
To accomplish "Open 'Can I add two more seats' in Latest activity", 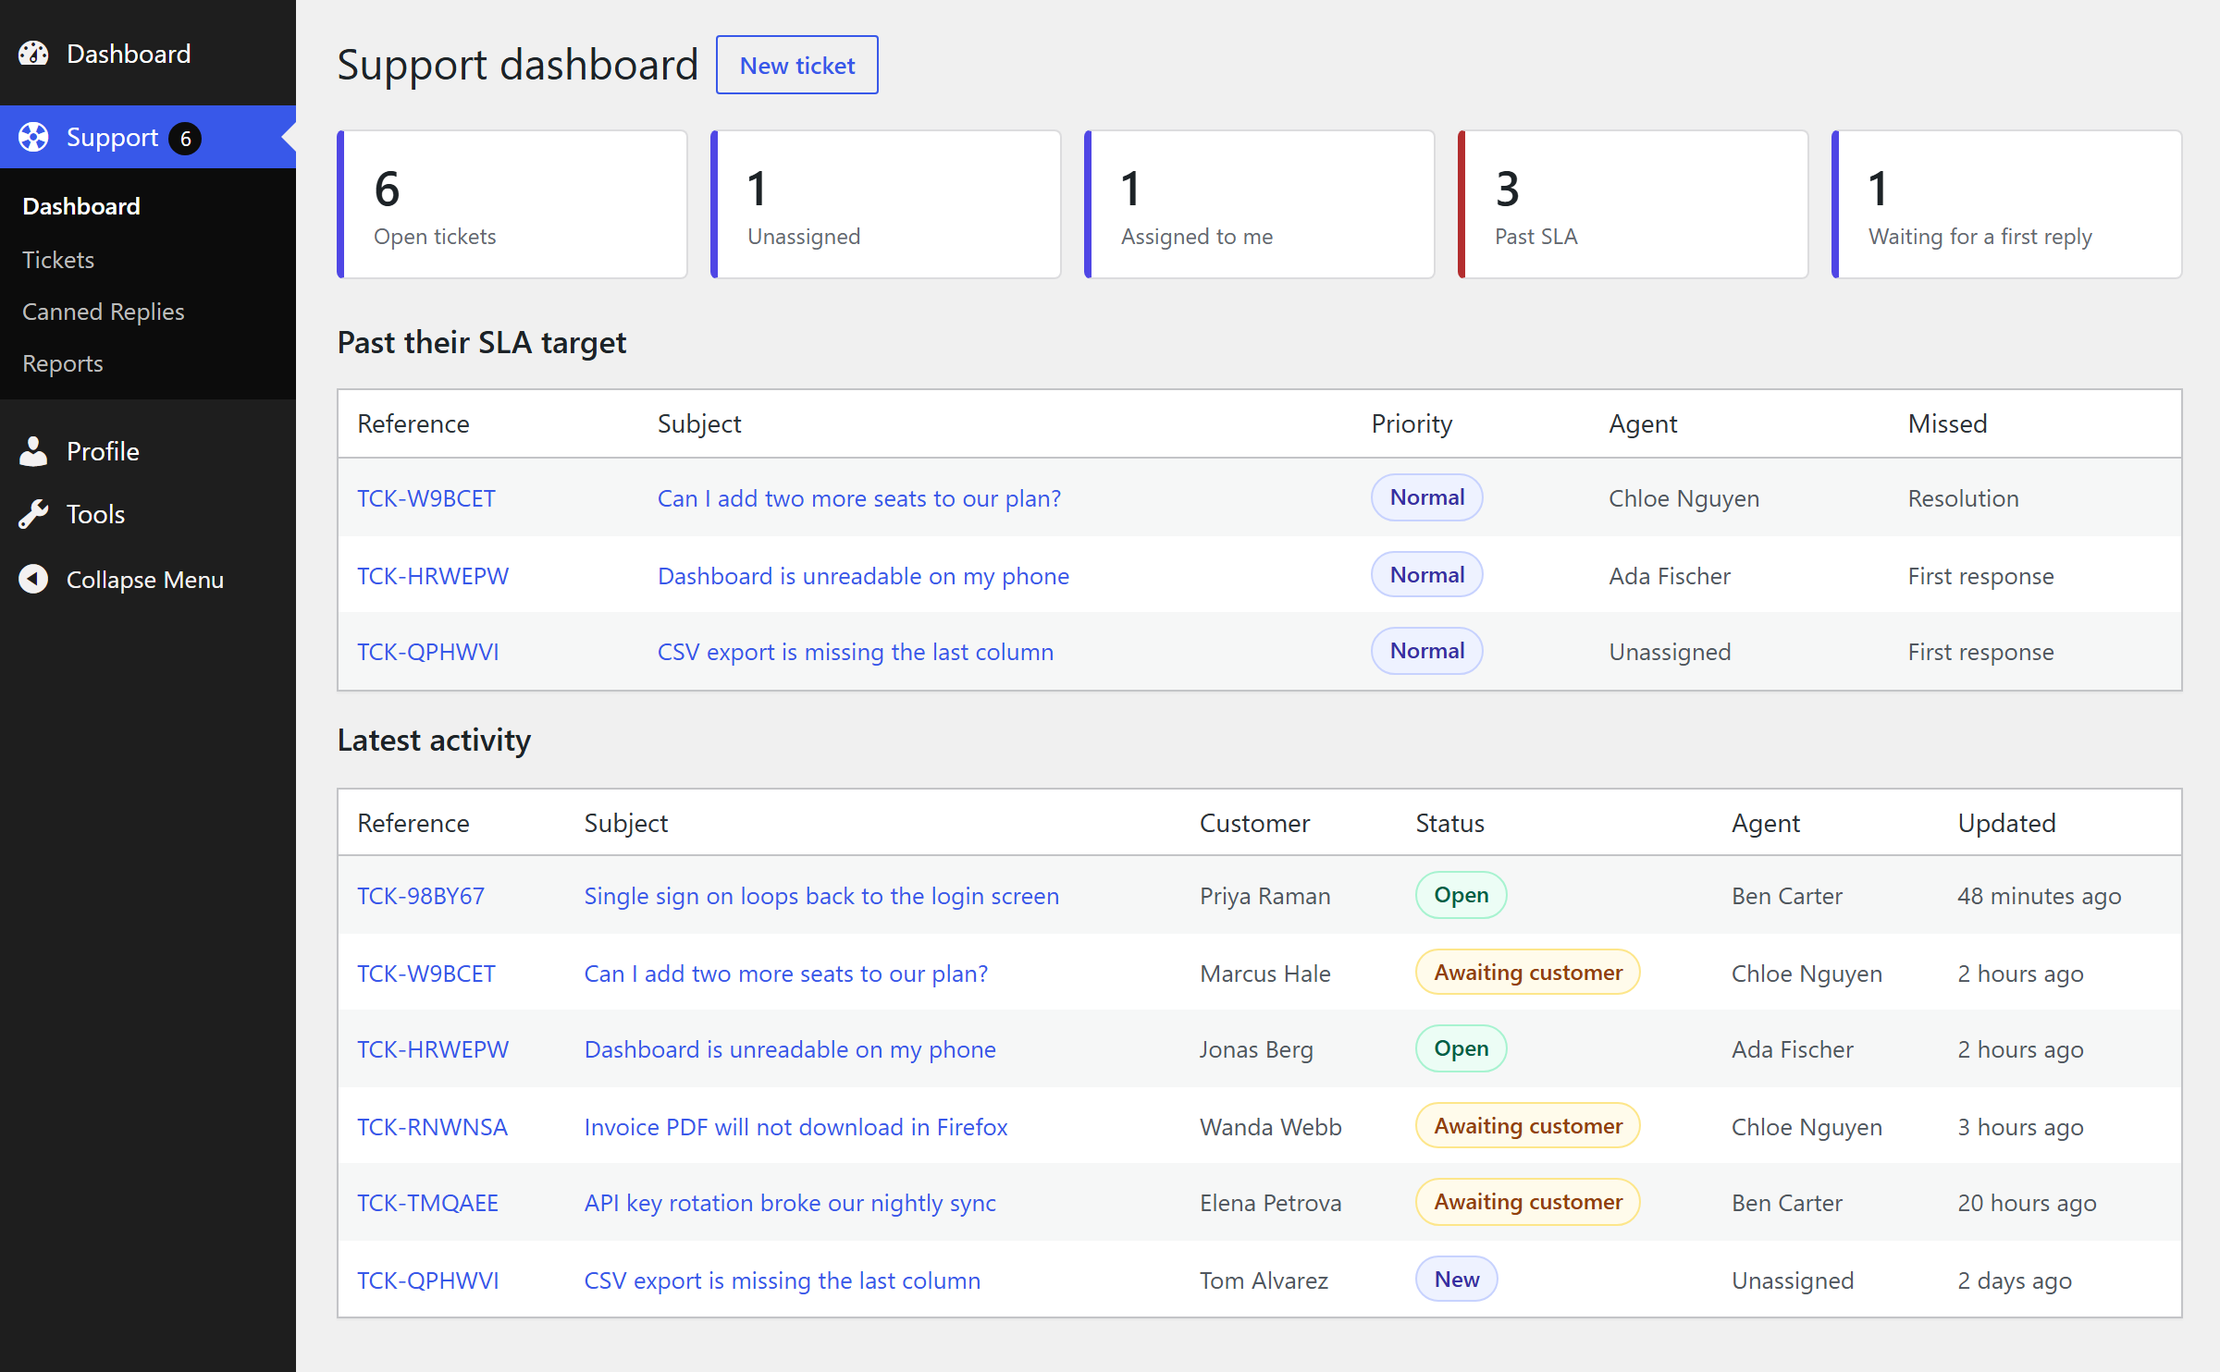I will (x=786, y=974).
